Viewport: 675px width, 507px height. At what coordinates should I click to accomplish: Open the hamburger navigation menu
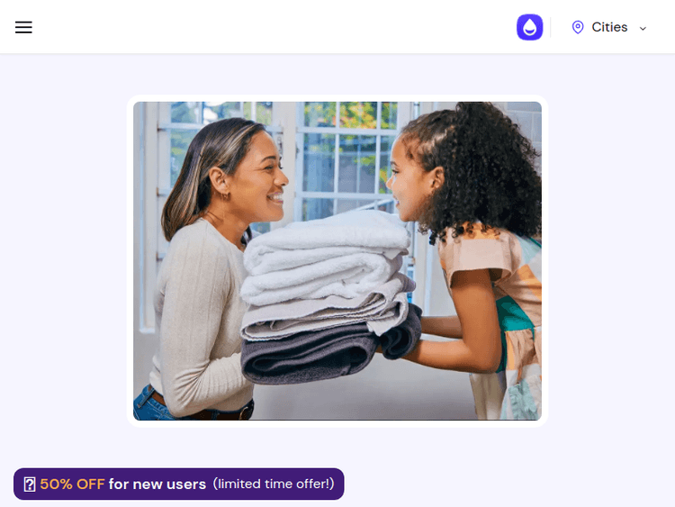(23, 27)
